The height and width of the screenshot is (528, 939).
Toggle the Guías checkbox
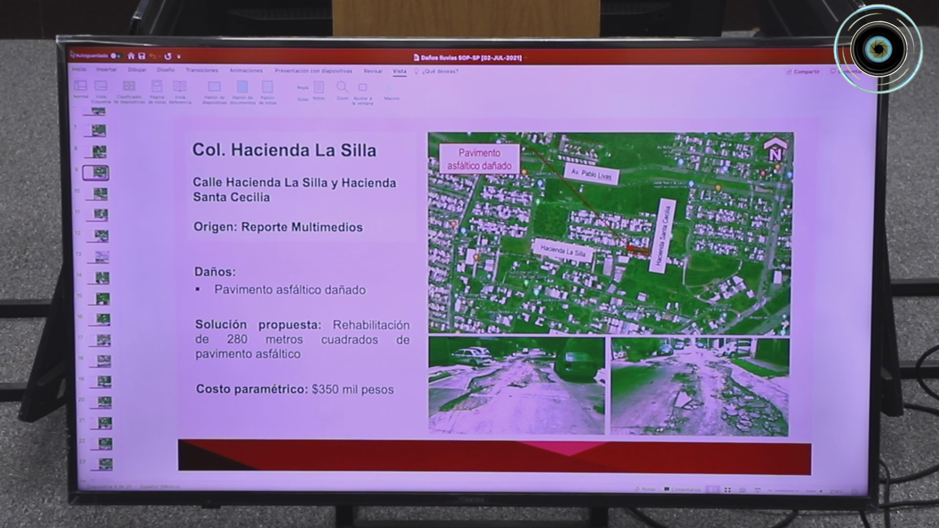point(303,99)
